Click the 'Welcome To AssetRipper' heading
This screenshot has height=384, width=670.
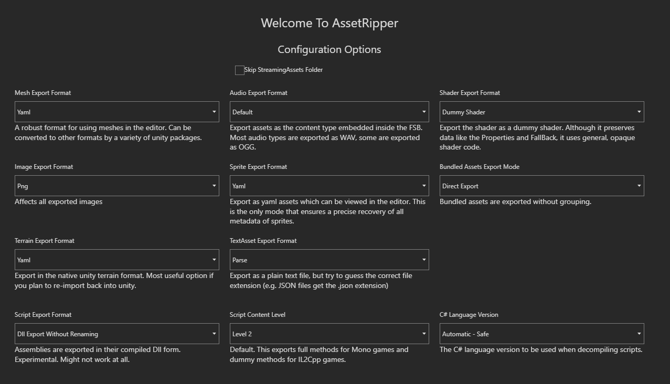click(329, 23)
